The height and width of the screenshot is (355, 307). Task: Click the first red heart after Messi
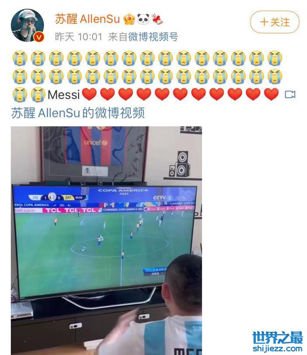click(89, 94)
